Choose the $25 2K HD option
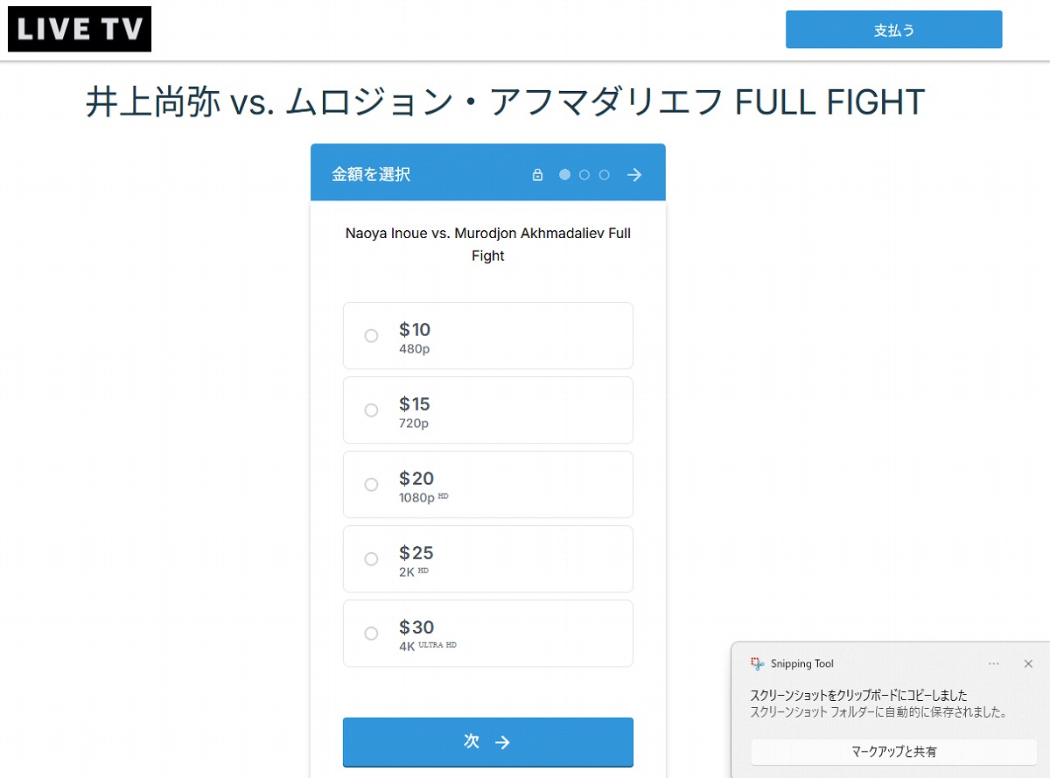This screenshot has height=778, width=1050. pyautogui.click(x=488, y=559)
